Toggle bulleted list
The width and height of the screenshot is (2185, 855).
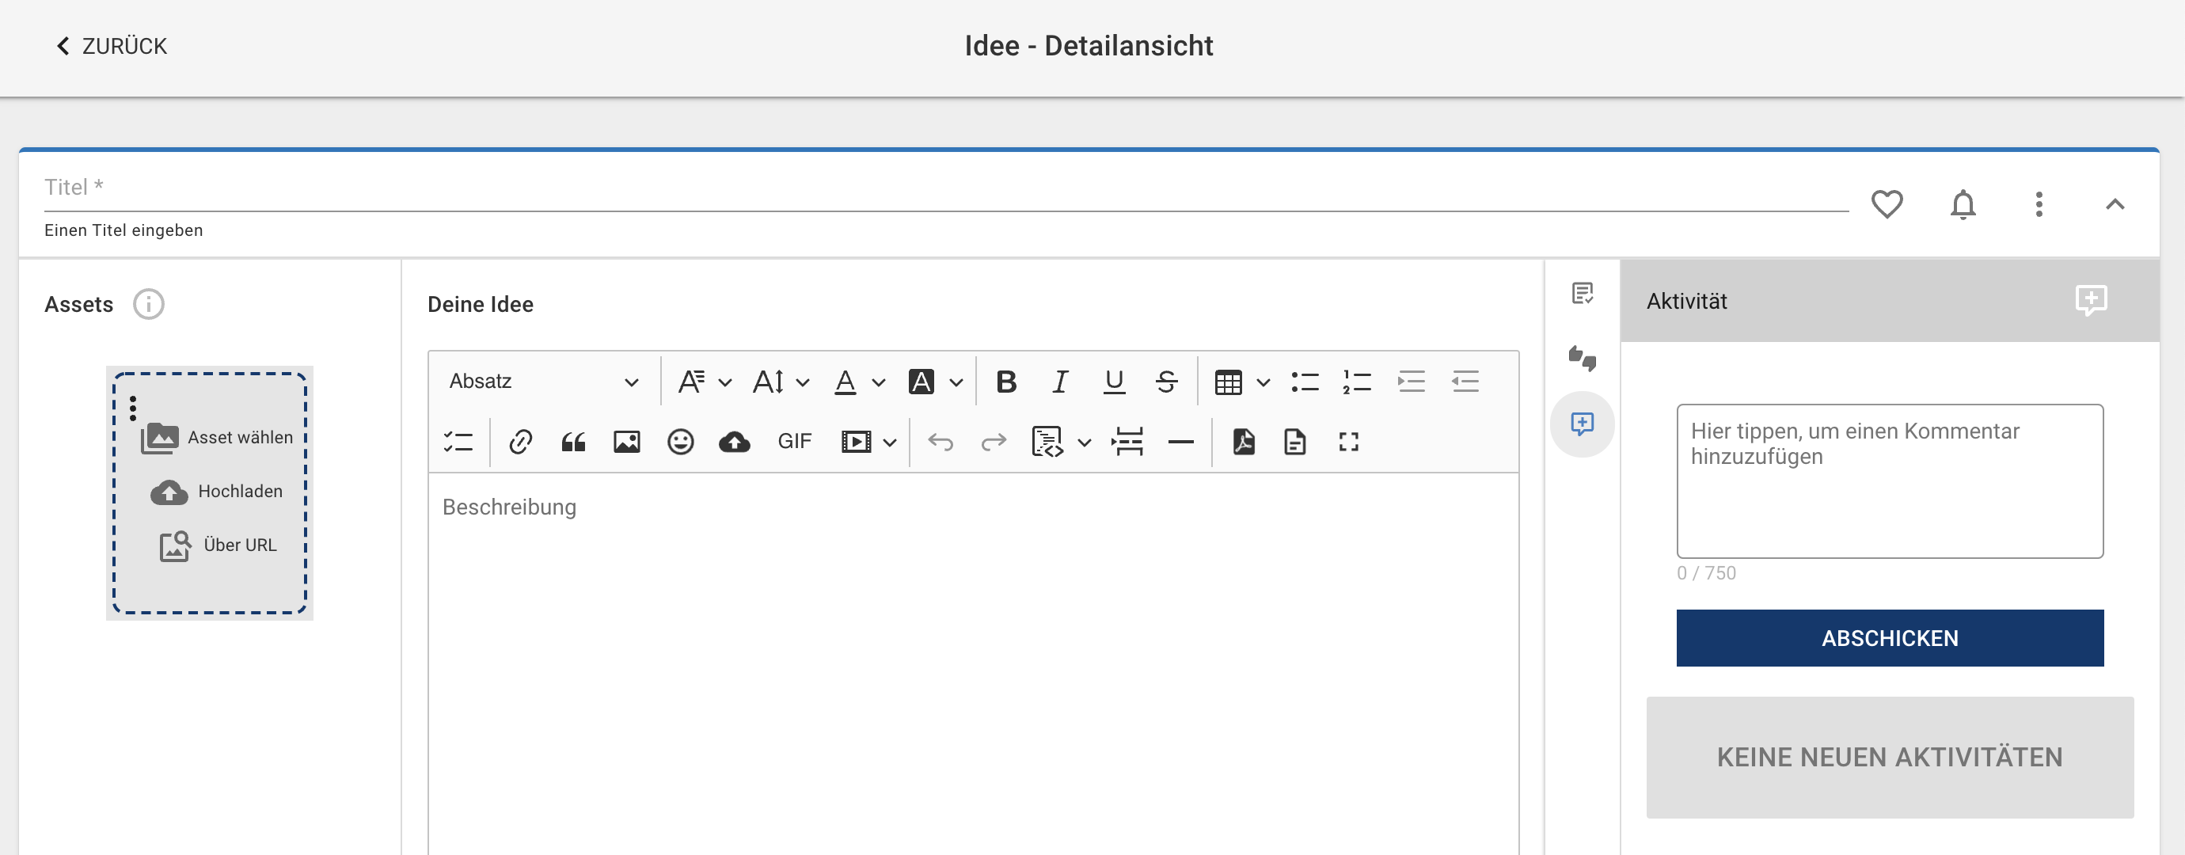[x=1305, y=382]
